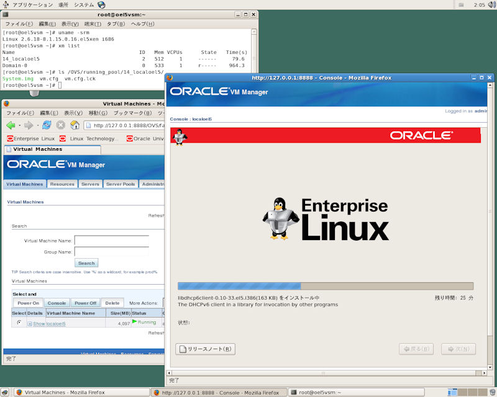Open the システム menu in top panel
Screen dimensions: 497x397
pos(84,5)
